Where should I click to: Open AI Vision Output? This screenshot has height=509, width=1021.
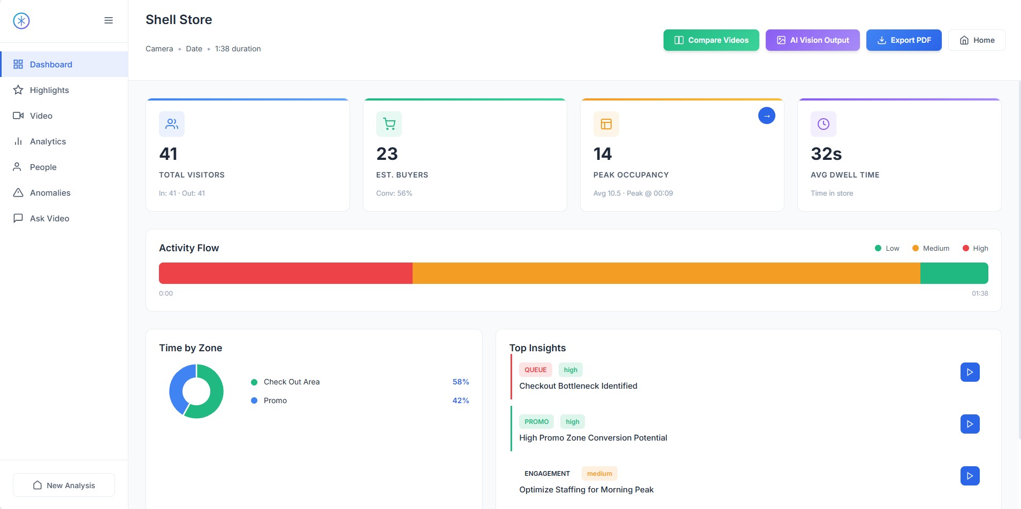tap(812, 40)
